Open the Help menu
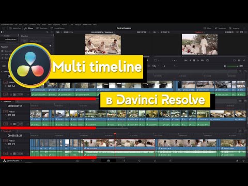Viewport: 248px width, 186px height. pos(95,25)
